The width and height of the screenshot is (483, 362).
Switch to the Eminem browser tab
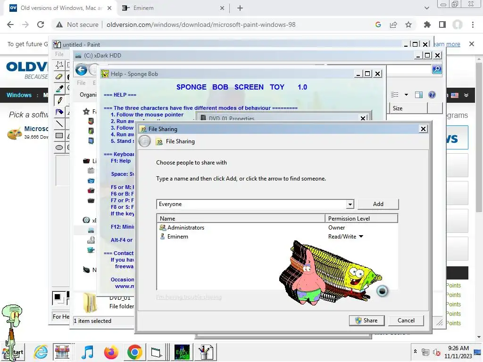(173, 8)
